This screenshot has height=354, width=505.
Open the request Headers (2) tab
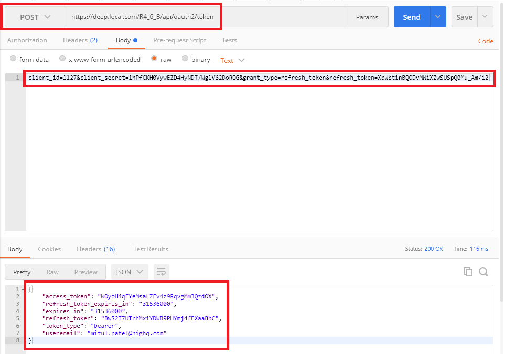point(80,40)
